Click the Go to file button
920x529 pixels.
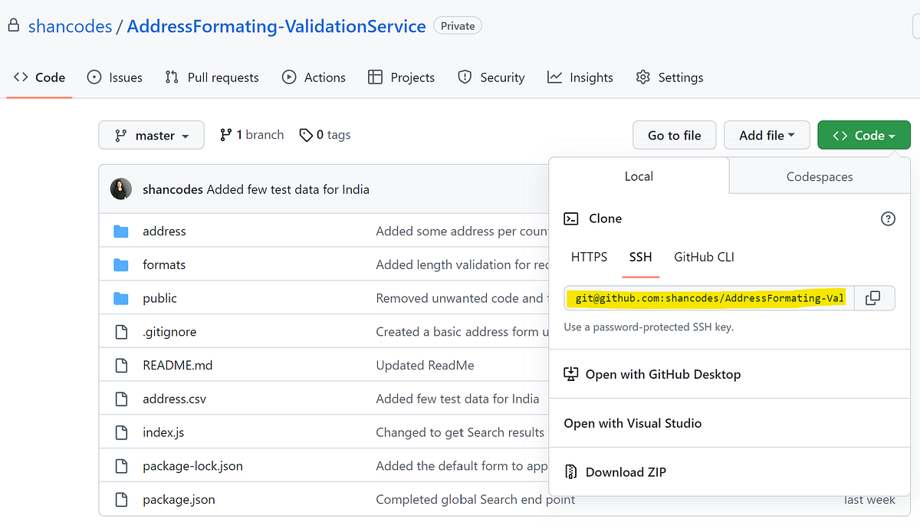pos(674,135)
